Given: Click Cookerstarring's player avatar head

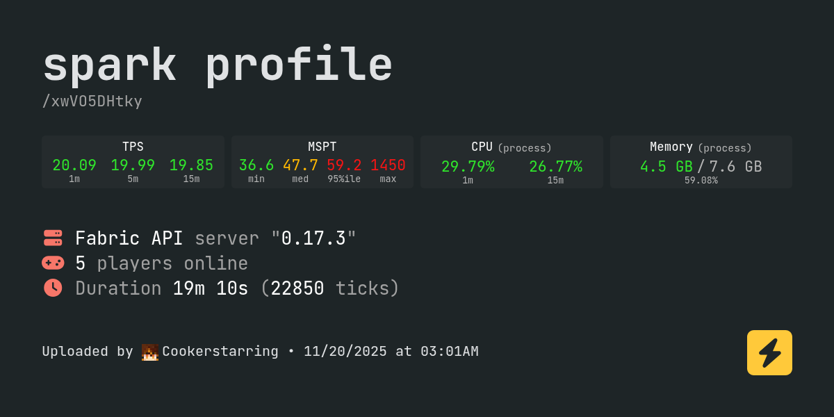Looking at the screenshot, I should pos(149,352).
